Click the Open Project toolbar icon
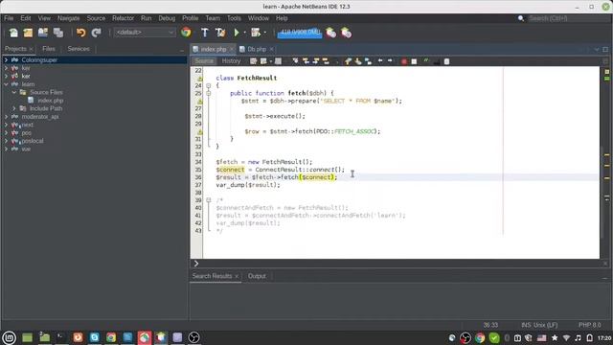 pos(43,33)
